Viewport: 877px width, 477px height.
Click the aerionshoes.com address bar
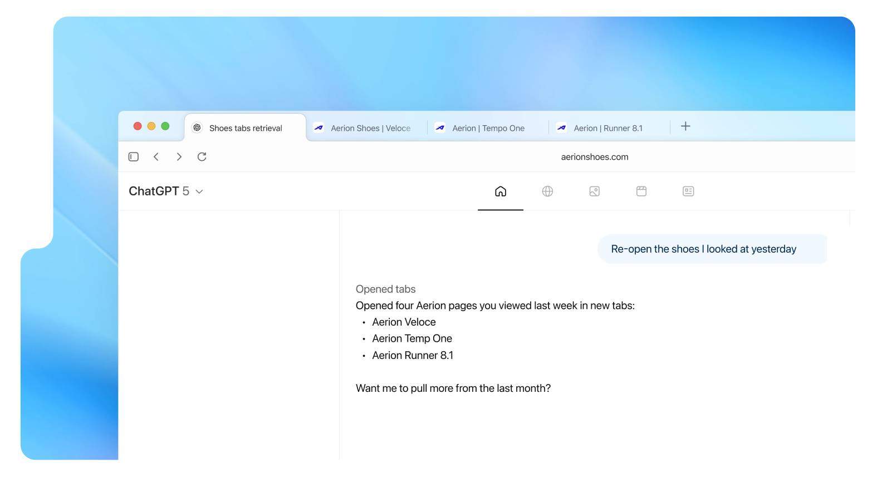pos(594,157)
